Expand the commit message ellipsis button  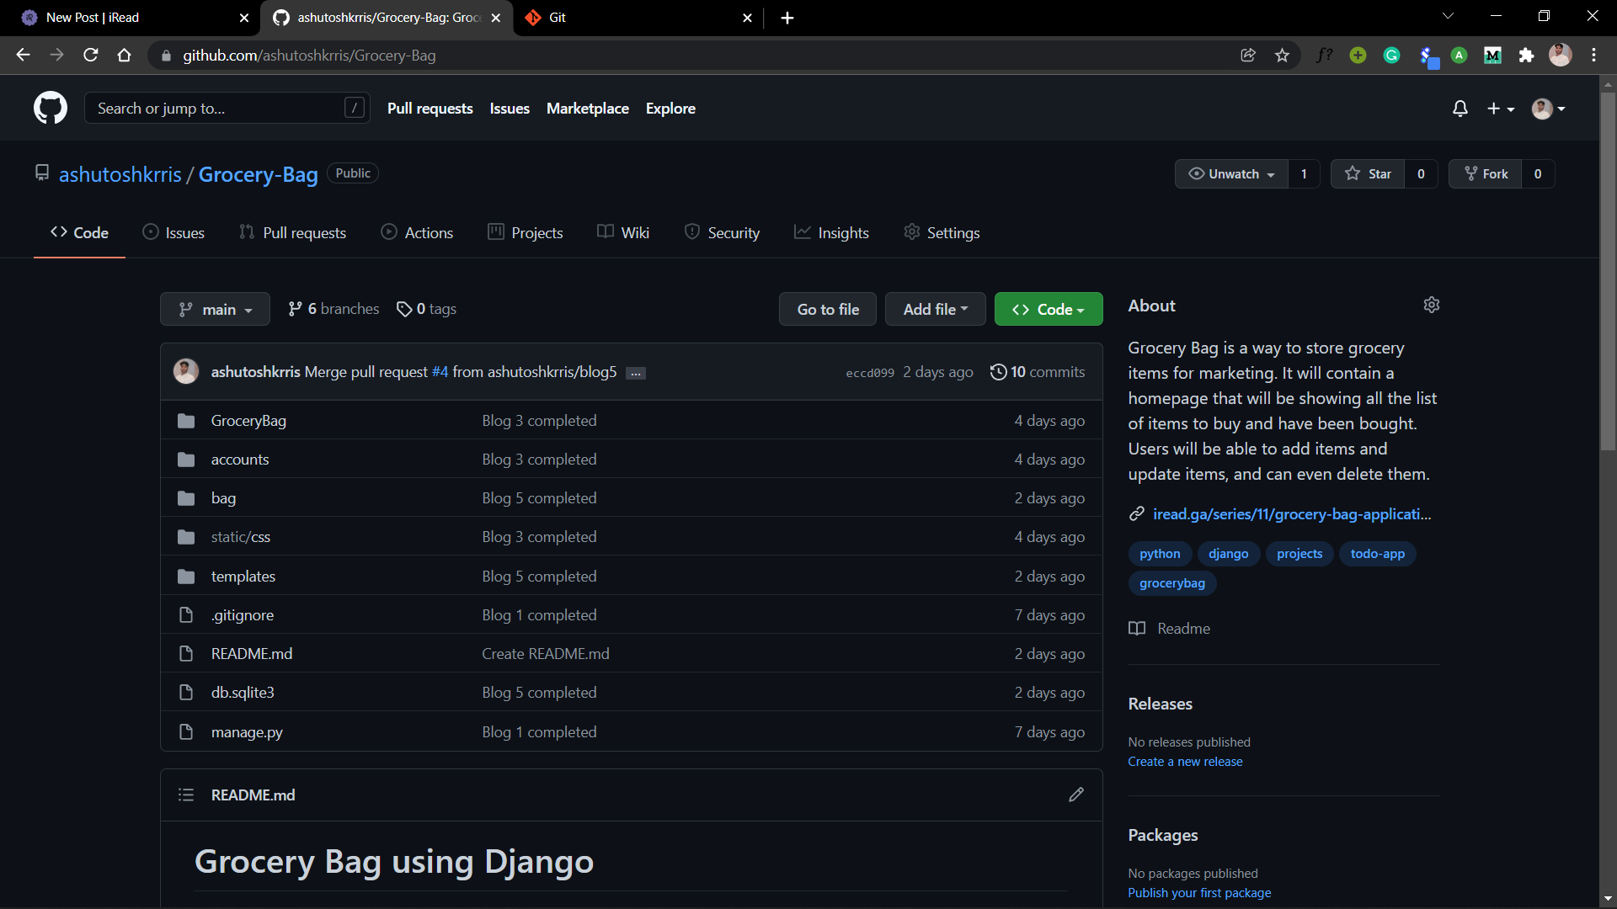[x=636, y=373]
